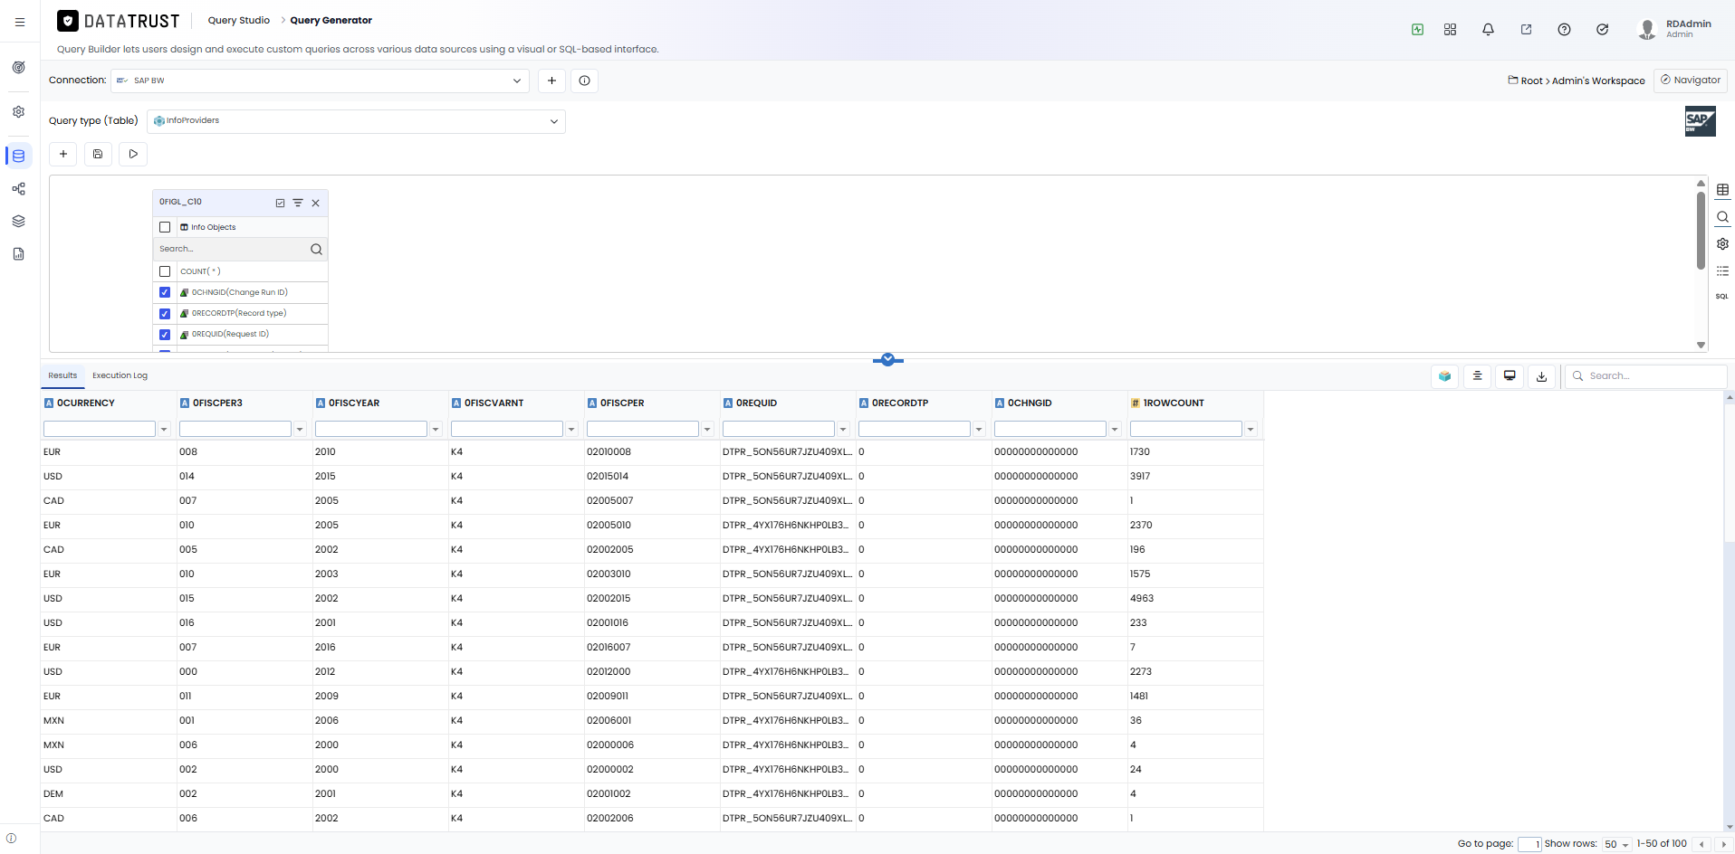1735x854 pixels.
Task: Go to next results page
Action: pos(1722,844)
